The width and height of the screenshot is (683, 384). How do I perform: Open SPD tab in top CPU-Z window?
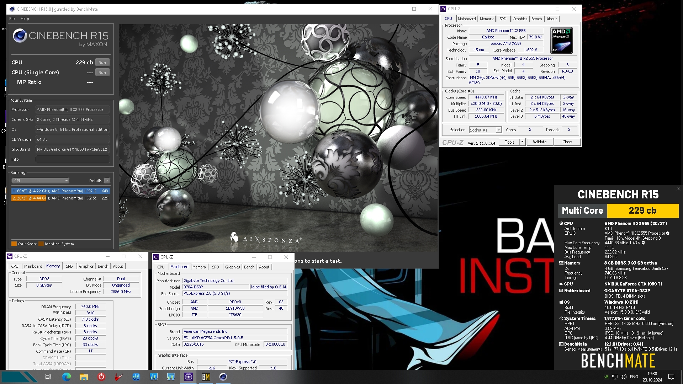pyautogui.click(x=503, y=19)
